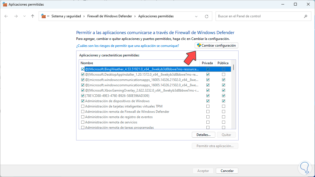This screenshot has height=177, width=315.
Task: Toggle Microsoft.XboxGamingOverlay name checkbox
Action: 83,90
